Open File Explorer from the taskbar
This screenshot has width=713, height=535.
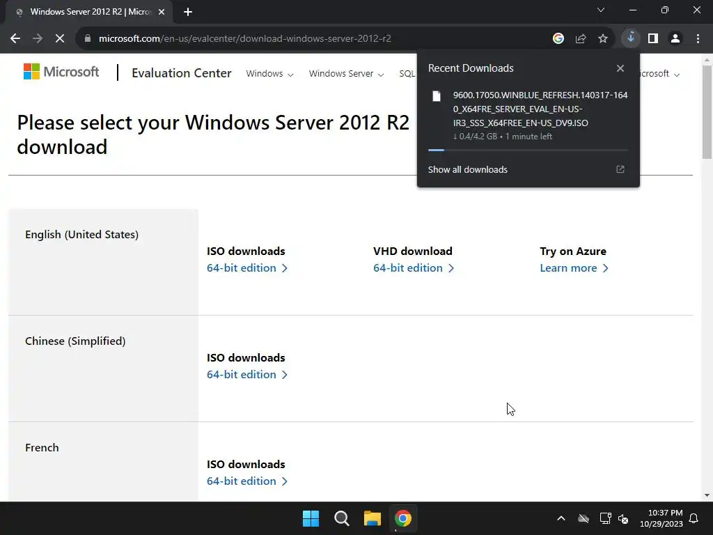point(372,518)
